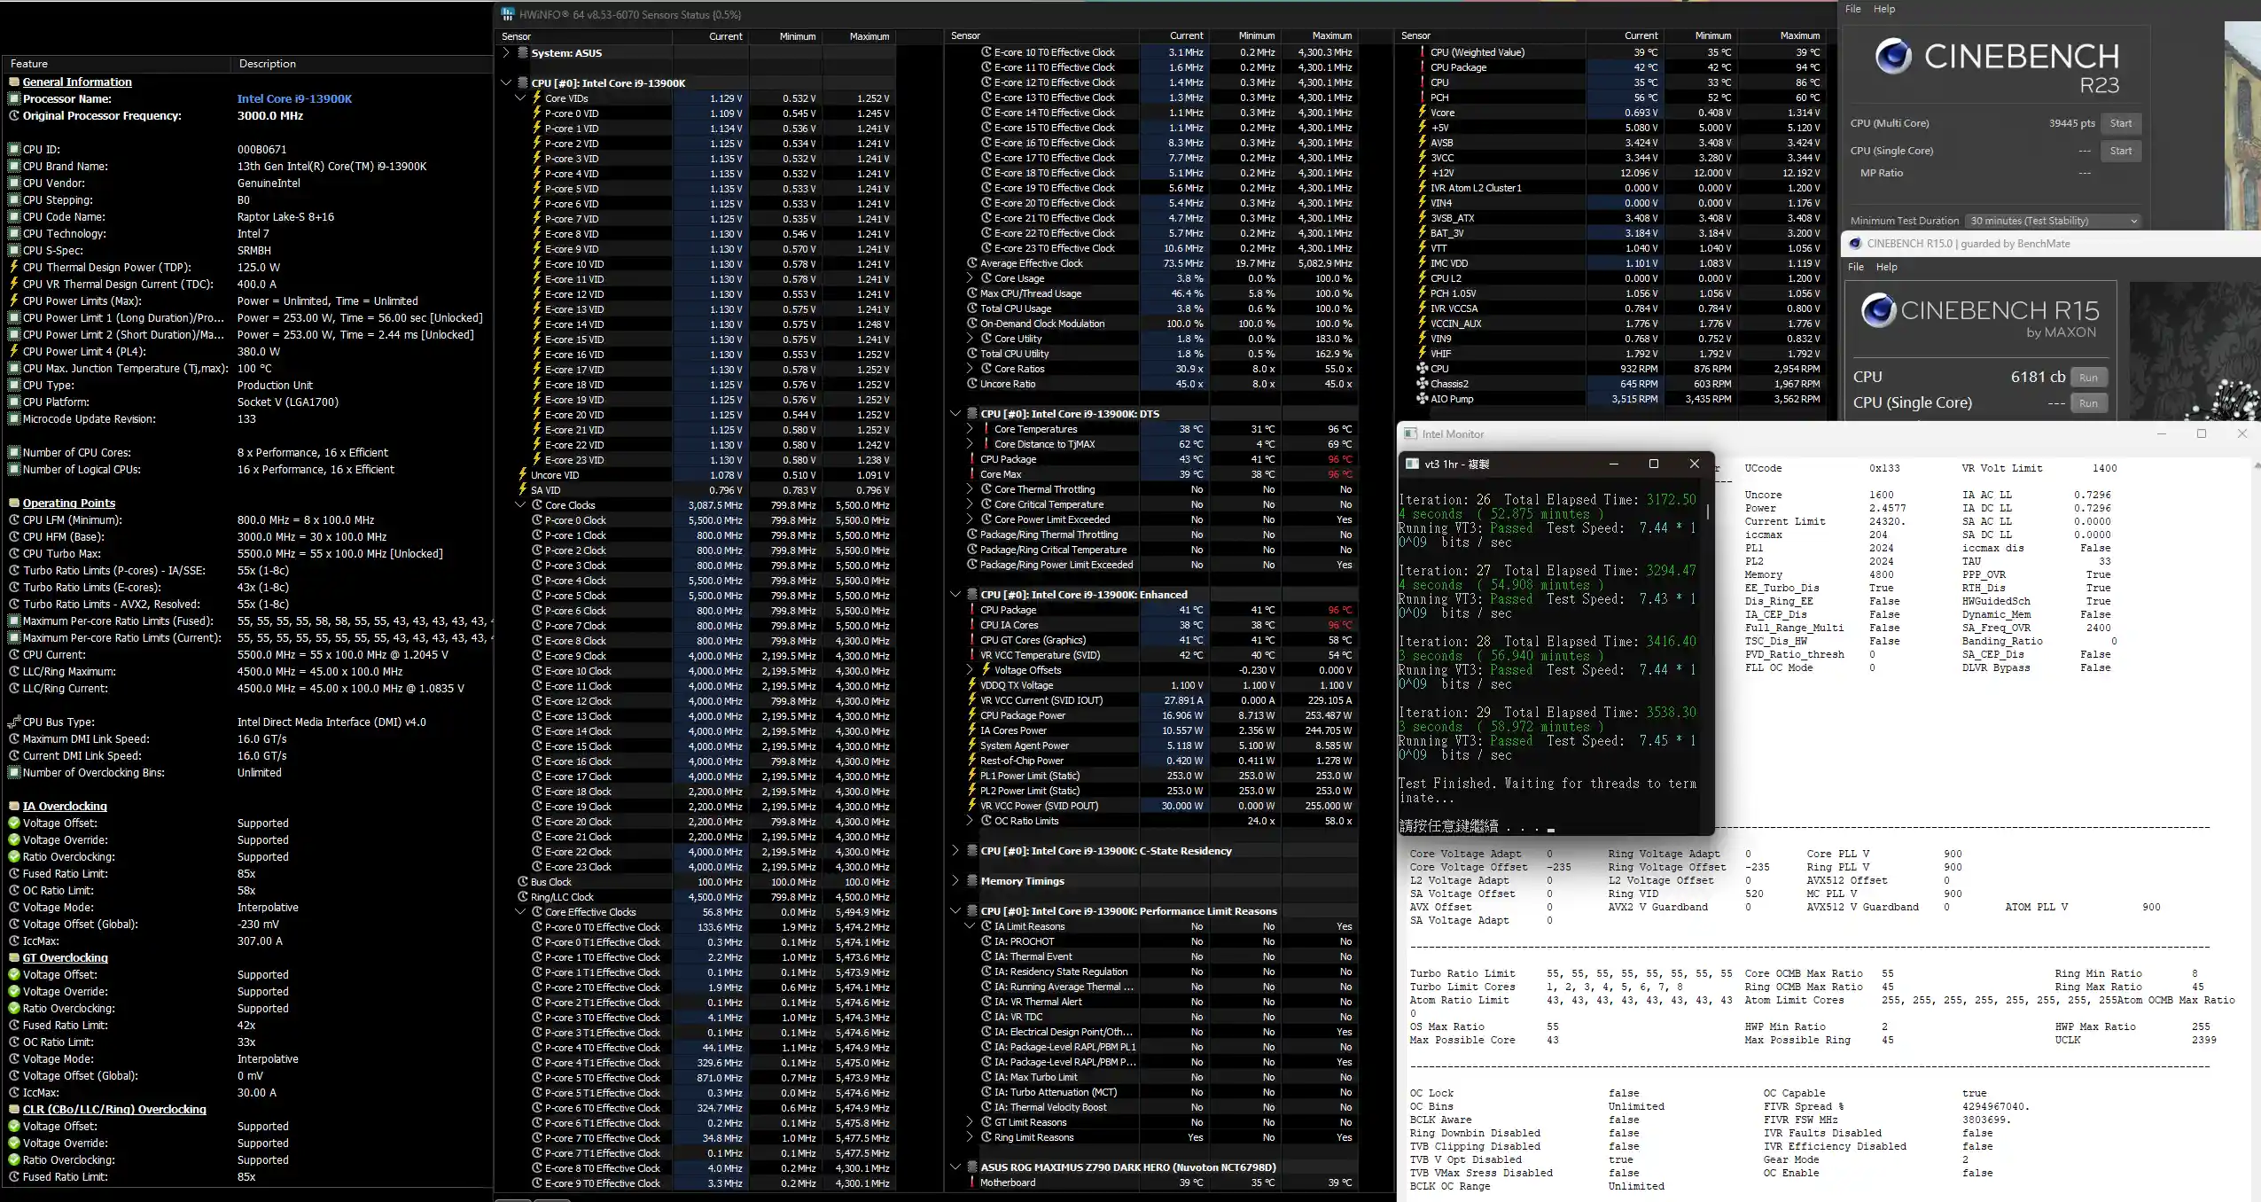Start the Cinebench R23 CPU (Multi Core) test
This screenshot has height=1202, width=2261.
[x=2121, y=123]
